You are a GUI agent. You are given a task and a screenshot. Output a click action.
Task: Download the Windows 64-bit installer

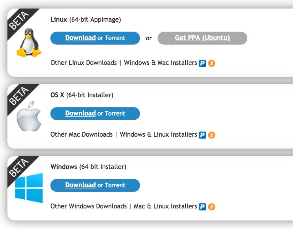80,185
